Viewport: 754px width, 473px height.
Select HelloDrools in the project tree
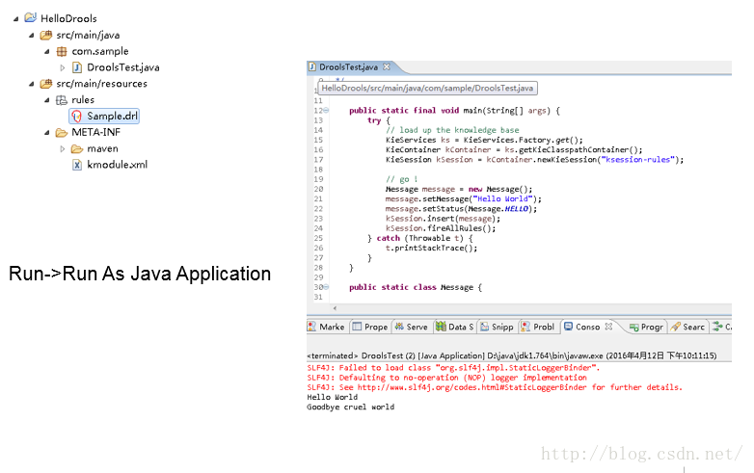pyautogui.click(x=68, y=18)
